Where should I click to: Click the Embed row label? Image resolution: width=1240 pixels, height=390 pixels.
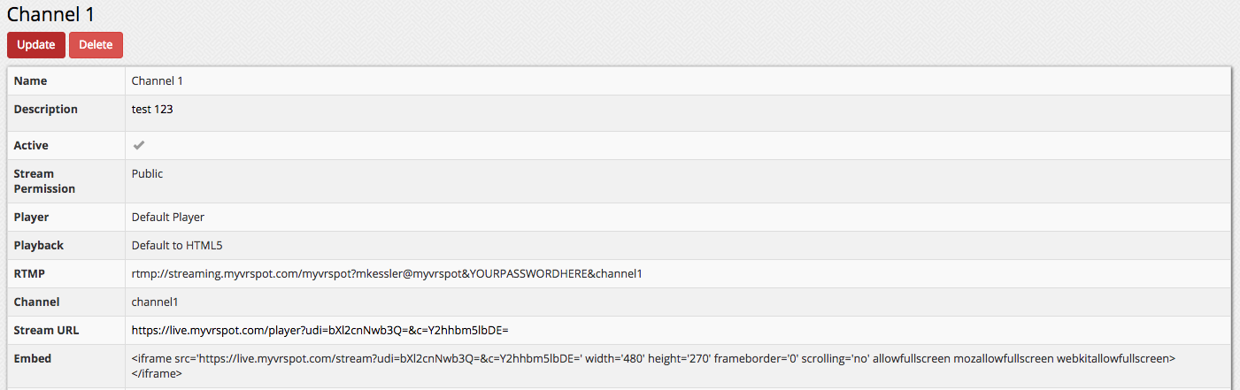click(33, 358)
